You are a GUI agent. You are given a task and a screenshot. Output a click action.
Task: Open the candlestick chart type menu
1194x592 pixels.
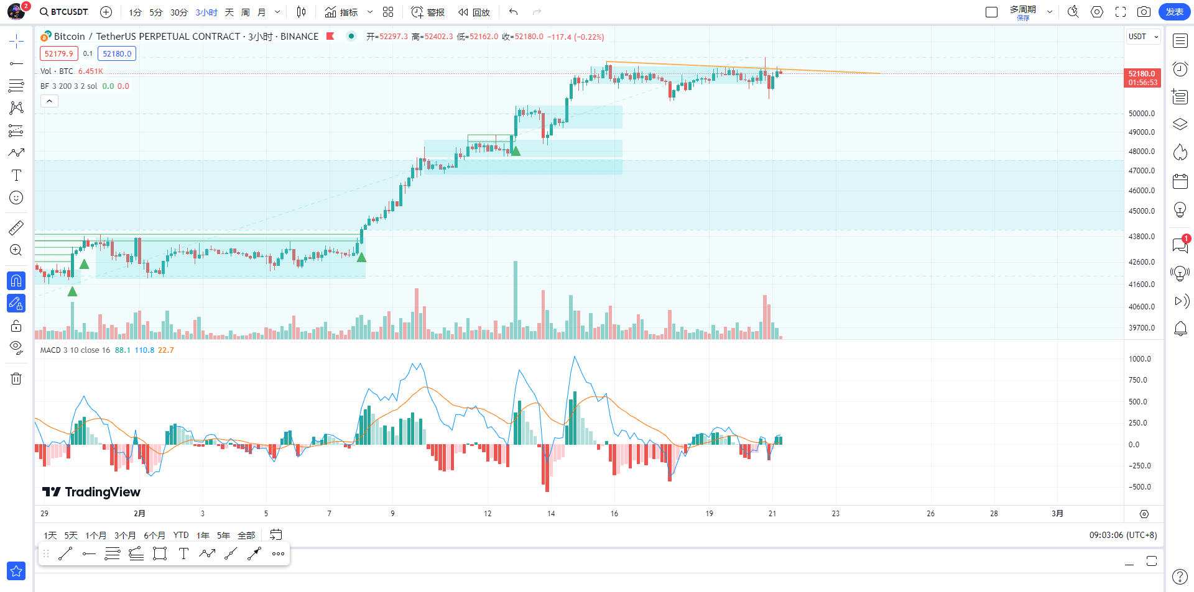pos(302,12)
